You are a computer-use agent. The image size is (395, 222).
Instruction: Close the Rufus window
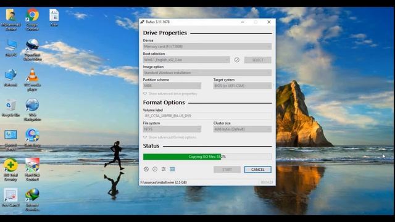point(269,22)
